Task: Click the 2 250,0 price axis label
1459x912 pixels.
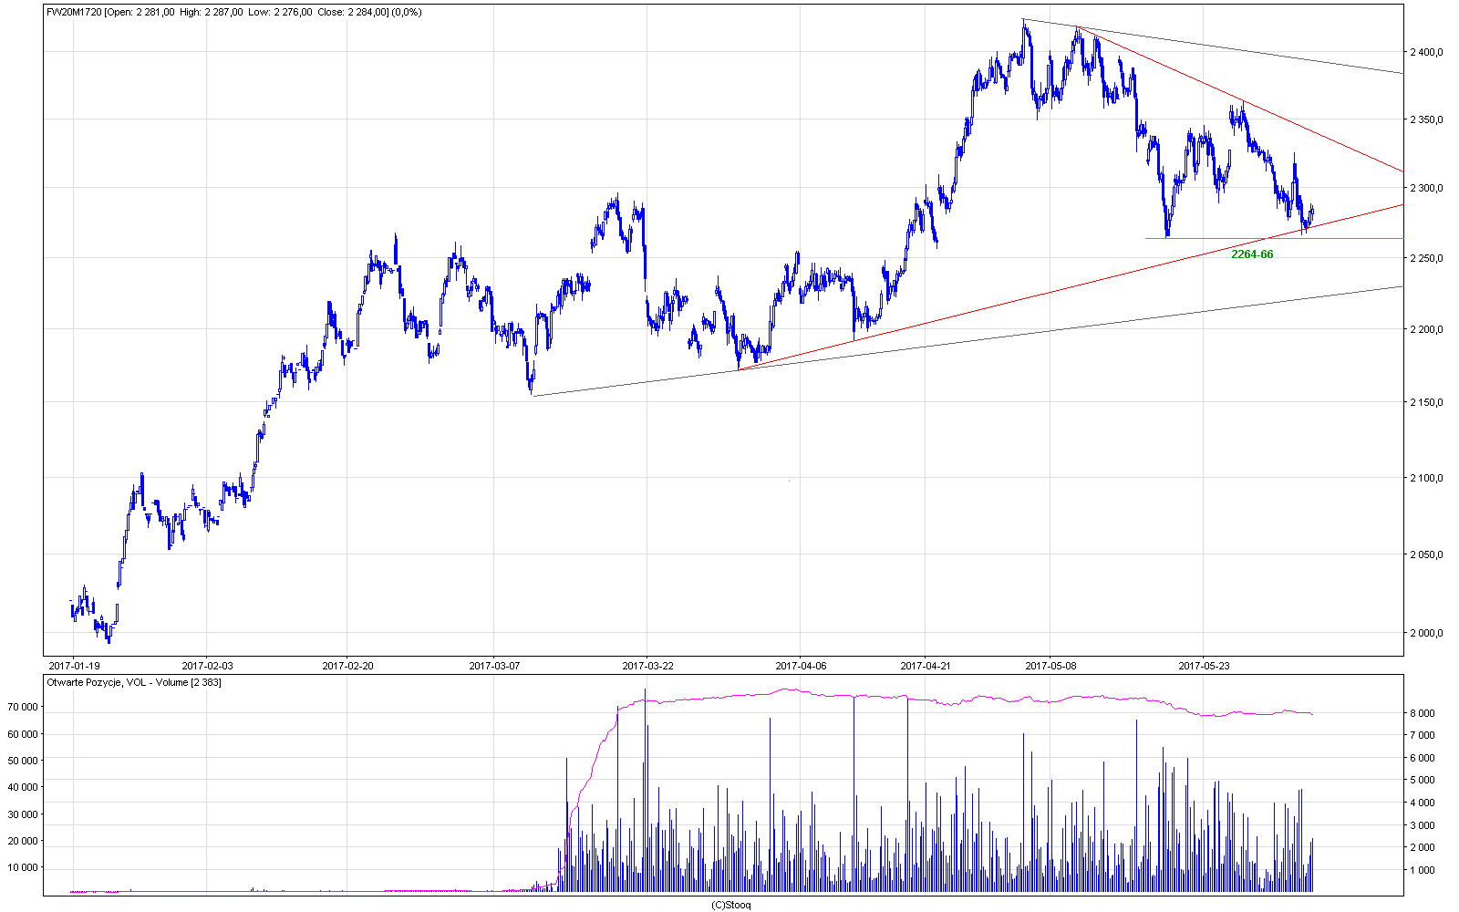Action: [x=1426, y=259]
